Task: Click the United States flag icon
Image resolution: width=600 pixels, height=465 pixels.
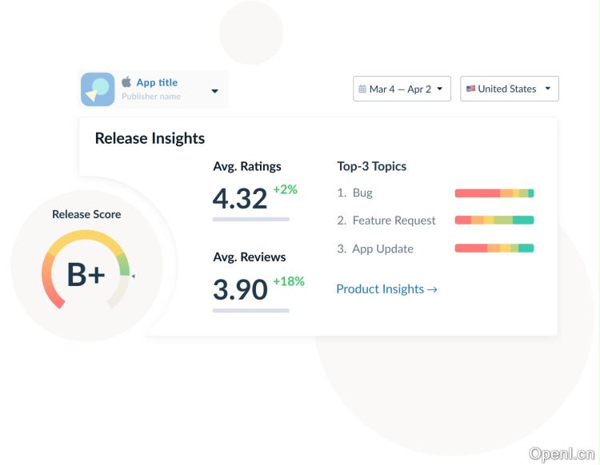Action: click(470, 89)
